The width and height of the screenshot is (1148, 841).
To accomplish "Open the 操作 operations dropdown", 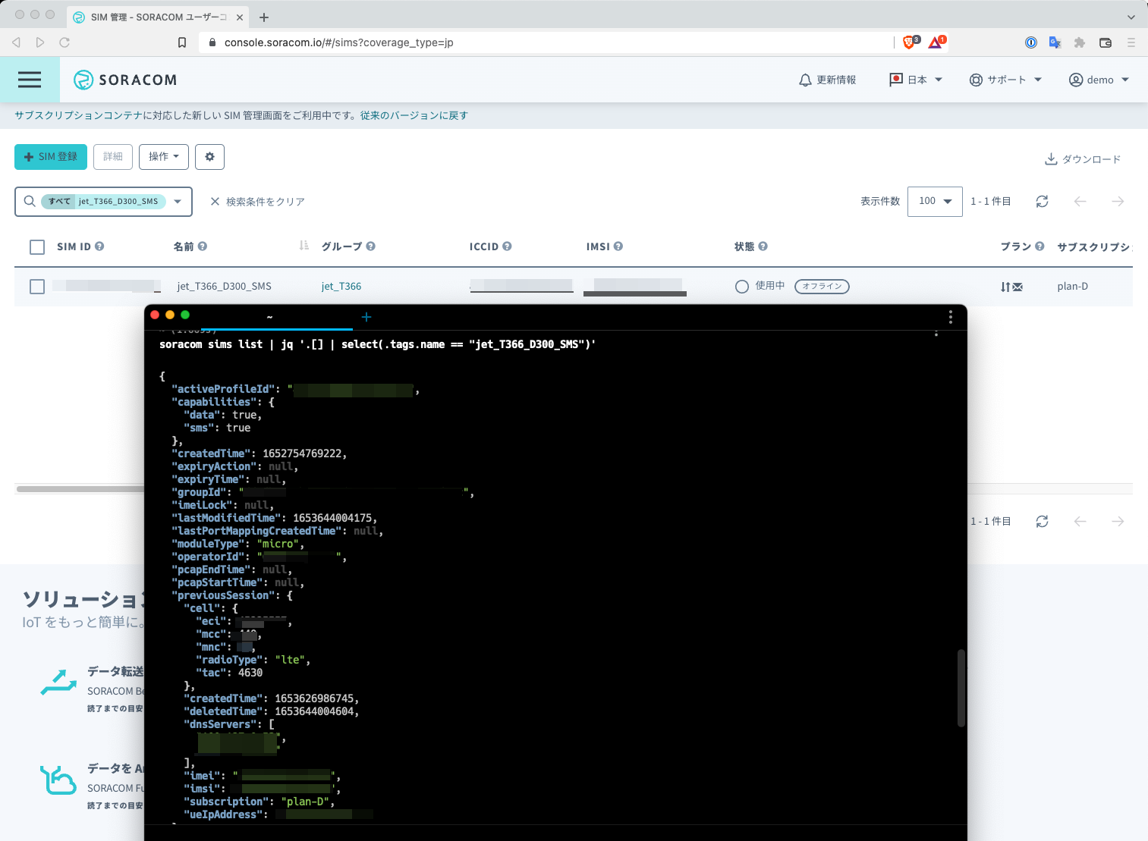I will (x=163, y=157).
